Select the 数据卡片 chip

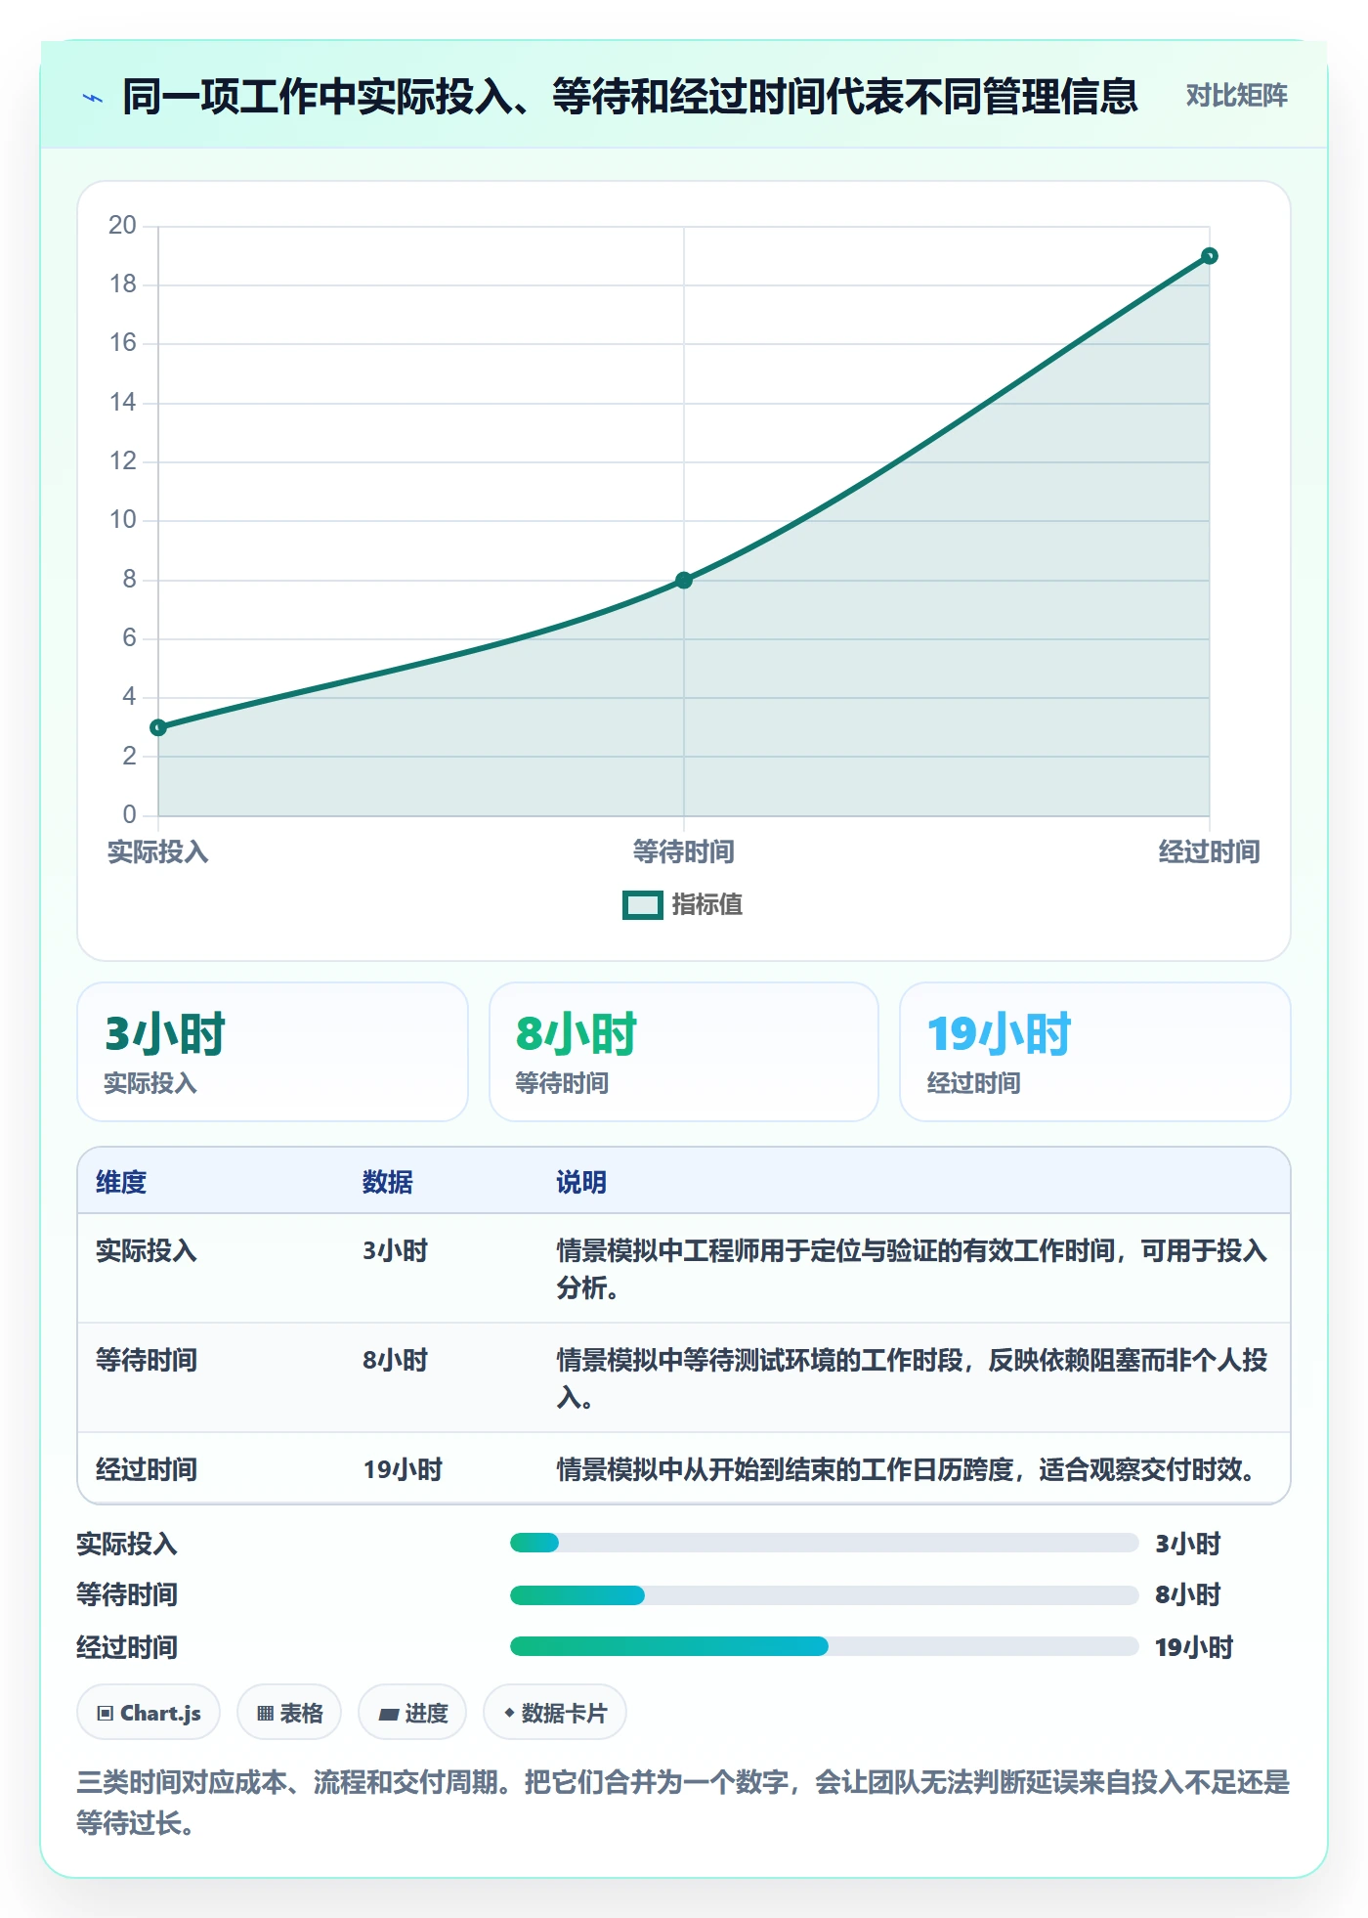tap(555, 1713)
